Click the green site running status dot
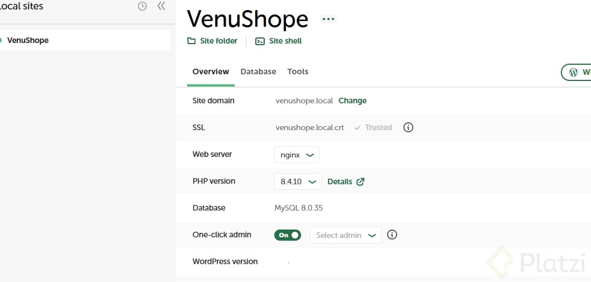Image resolution: width=591 pixels, height=282 pixels. 1,40
